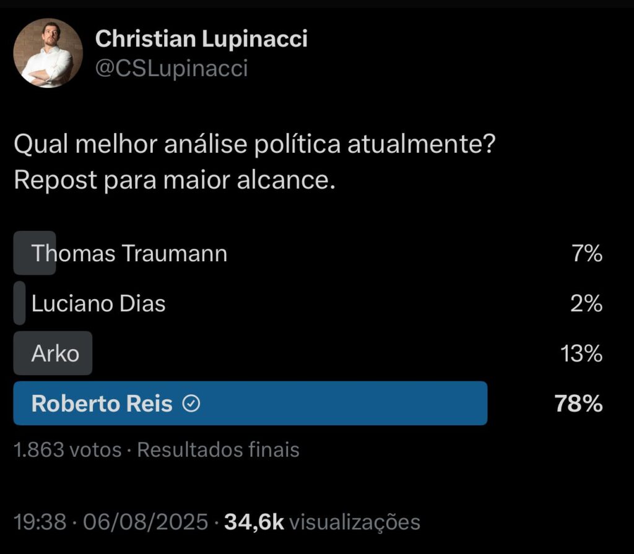Open the @CSLupinacci handle link
Screen dimensions: 634x554
(x=171, y=68)
